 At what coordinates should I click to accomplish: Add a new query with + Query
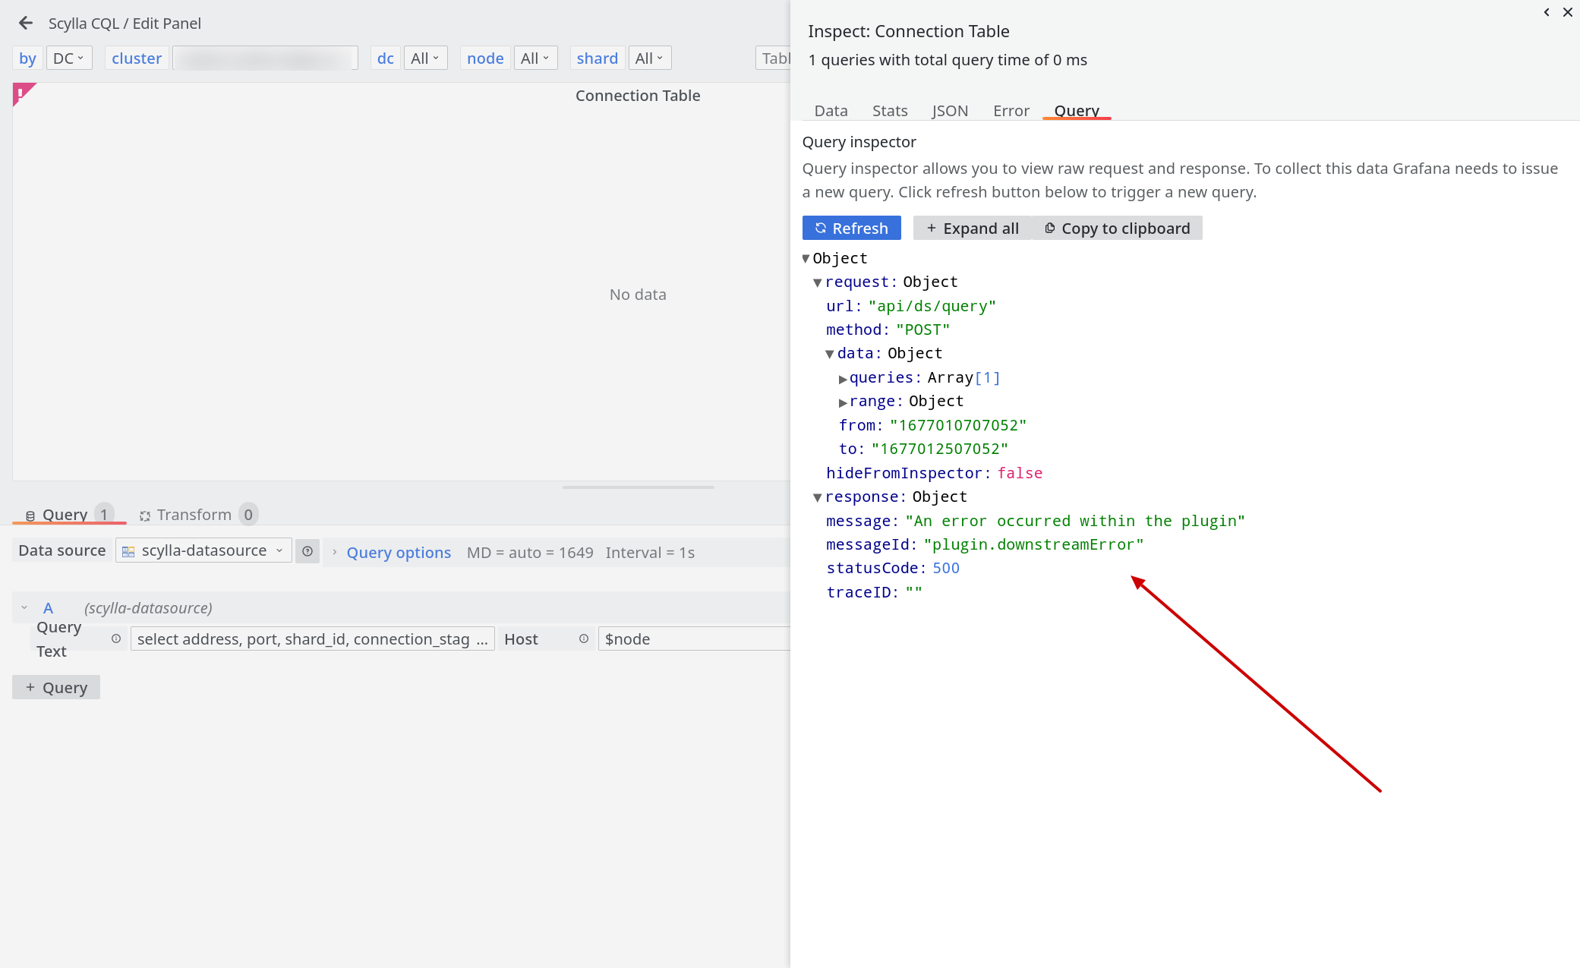click(55, 686)
